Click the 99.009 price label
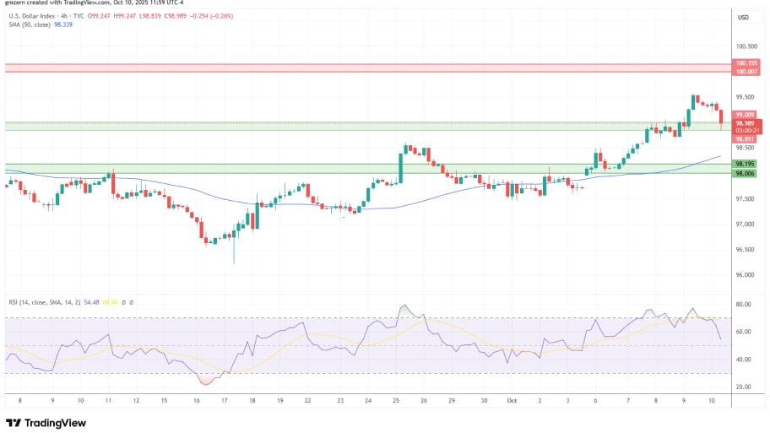Image resolution: width=770 pixels, height=433 pixels. (745, 114)
